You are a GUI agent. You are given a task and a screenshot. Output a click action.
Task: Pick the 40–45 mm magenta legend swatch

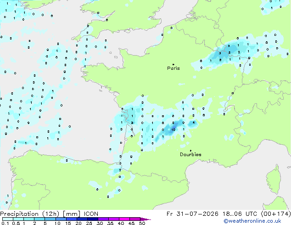coord(124,219)
